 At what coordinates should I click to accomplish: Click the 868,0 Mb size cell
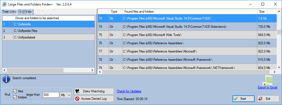click(x=267, y=35)
